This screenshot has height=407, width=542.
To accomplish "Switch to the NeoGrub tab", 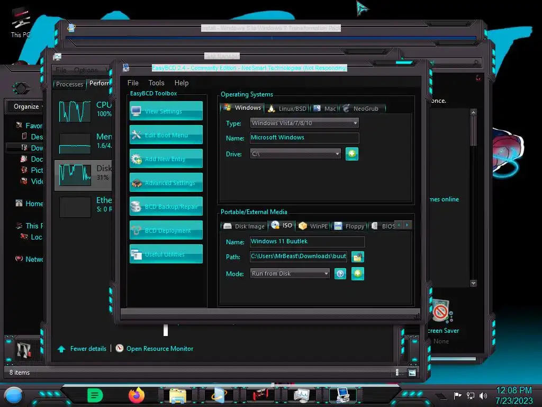I will (x=362, y=109).
